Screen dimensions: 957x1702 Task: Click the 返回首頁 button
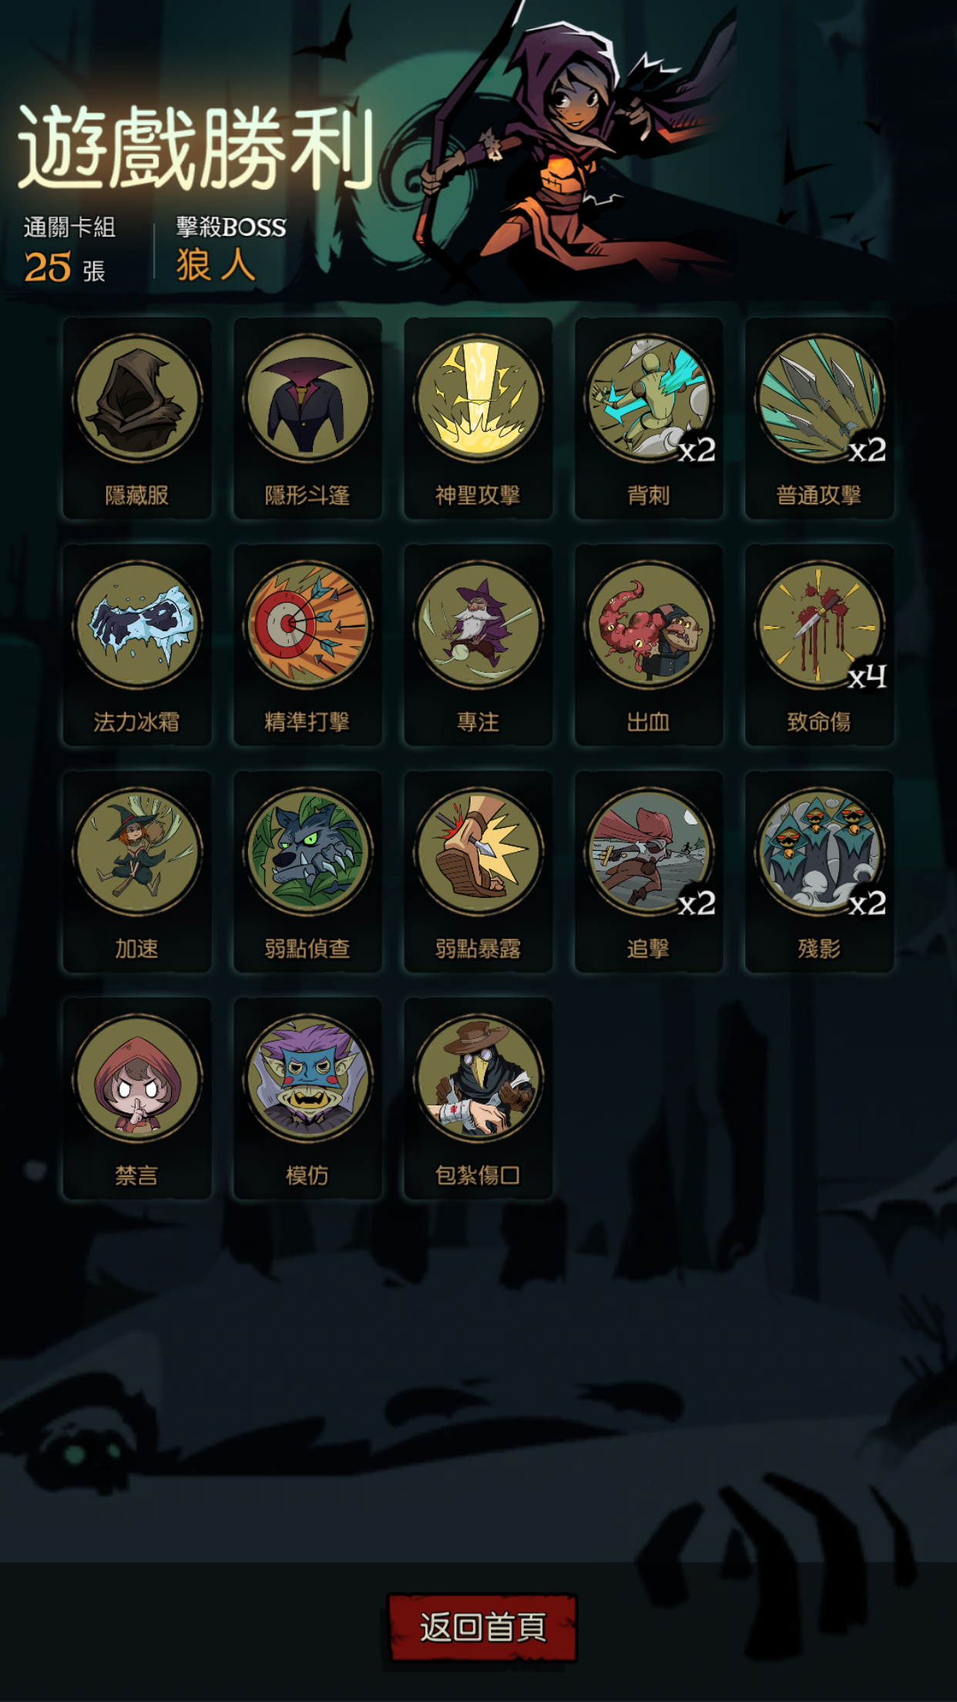click(482, 1627)
